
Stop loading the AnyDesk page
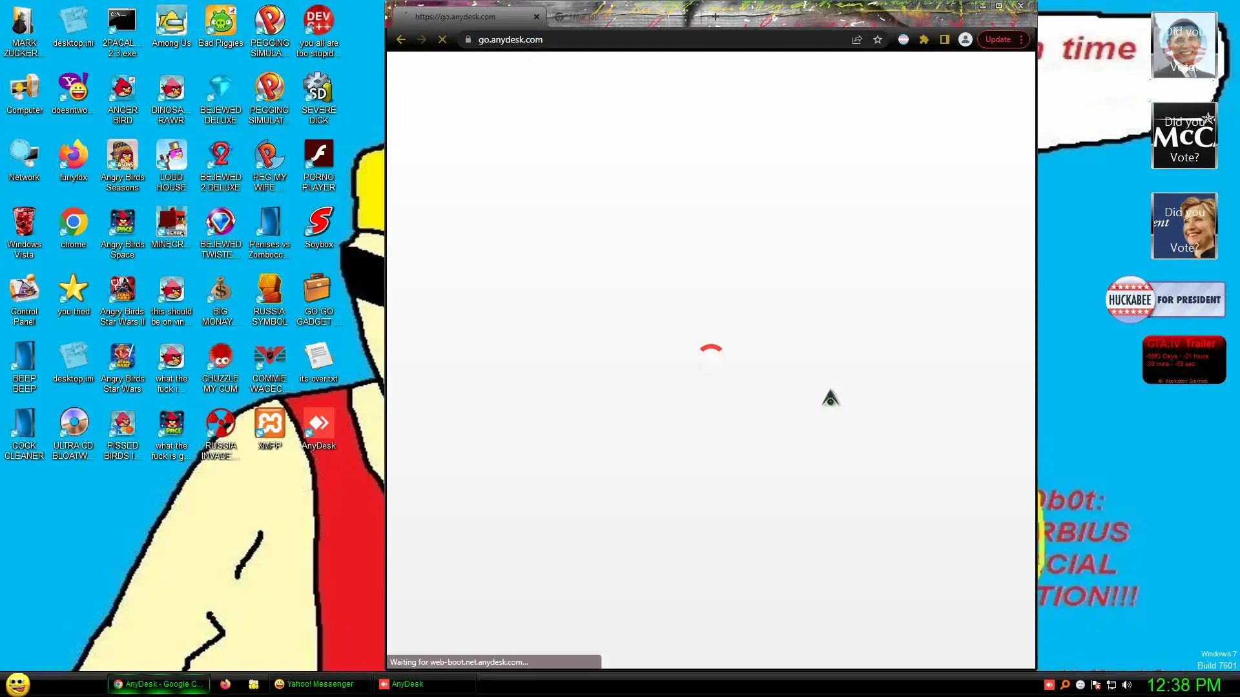coord(442,39)
